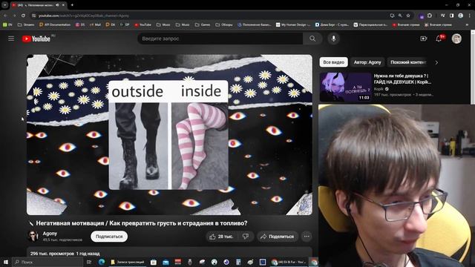Click the Windows taskbar search box
475x267 pixels.
pos(47,262)
